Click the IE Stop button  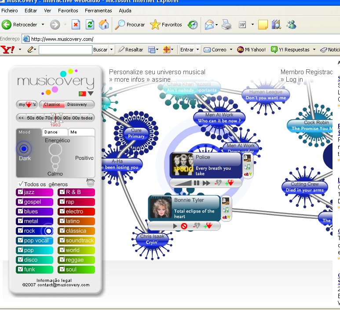76,25
